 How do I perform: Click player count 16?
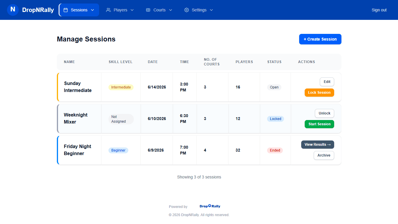tap(238, 87)
